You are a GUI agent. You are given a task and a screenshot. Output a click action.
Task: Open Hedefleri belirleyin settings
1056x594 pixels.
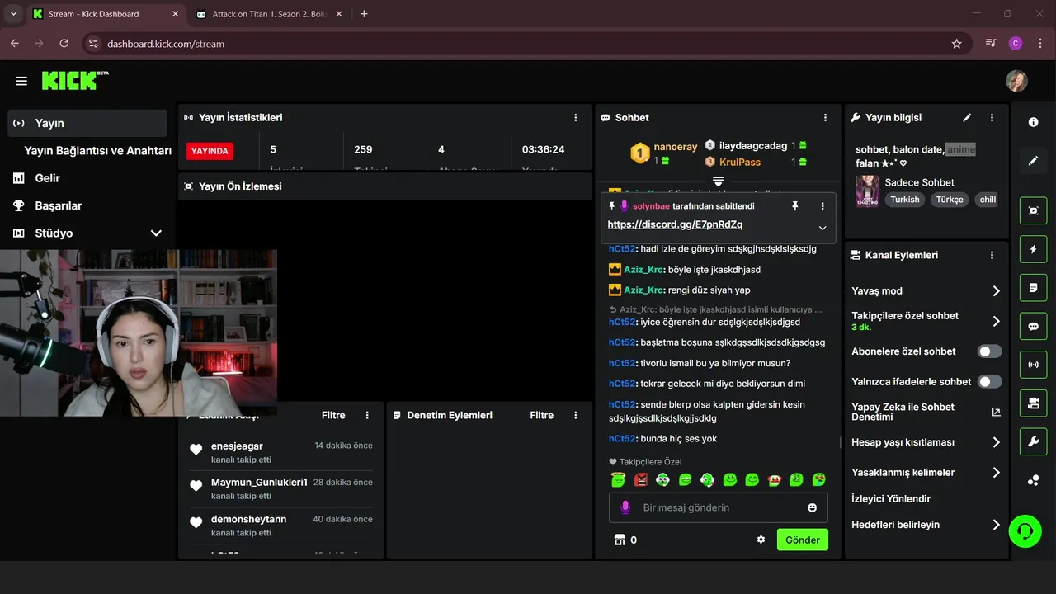[x=926, y=525]
